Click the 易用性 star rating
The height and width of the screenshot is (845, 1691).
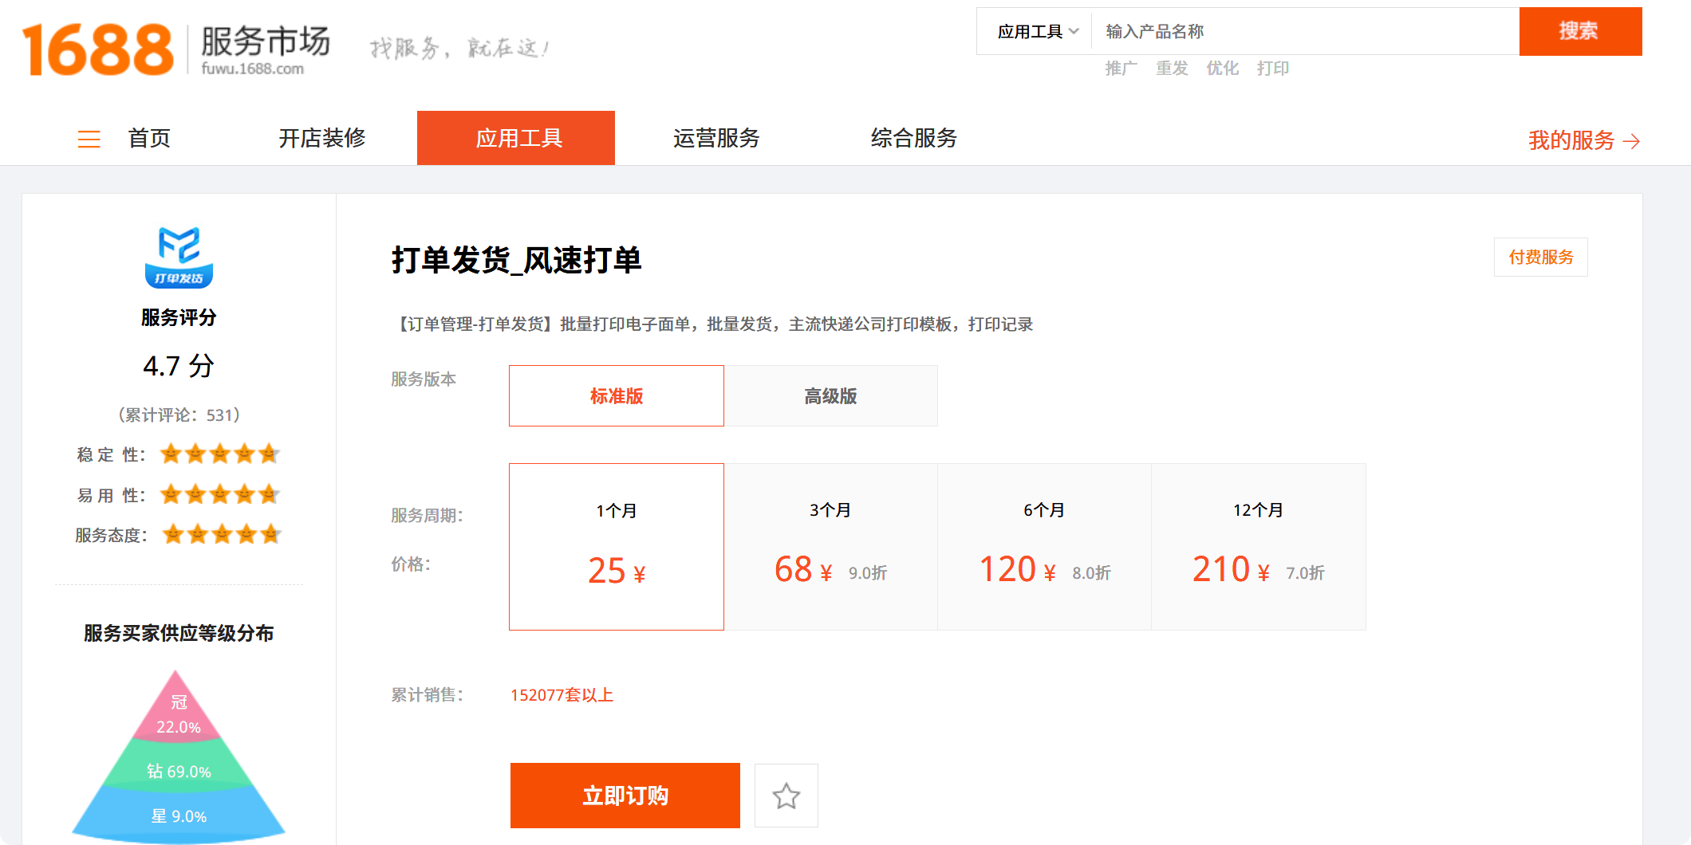coord(219,494)
